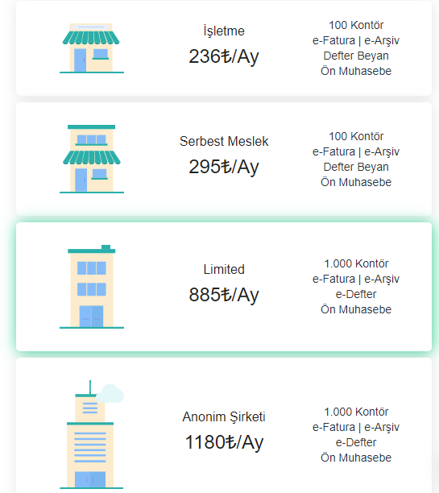Click e-Fatura | e-Arşiv in İşletme card
Viewport: 439px width, 493px height.
point(356,40)
